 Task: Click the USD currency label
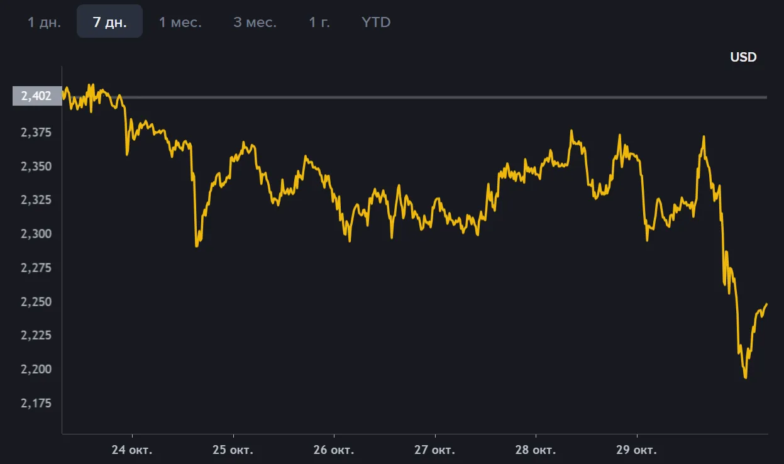[x=743, y=57]
